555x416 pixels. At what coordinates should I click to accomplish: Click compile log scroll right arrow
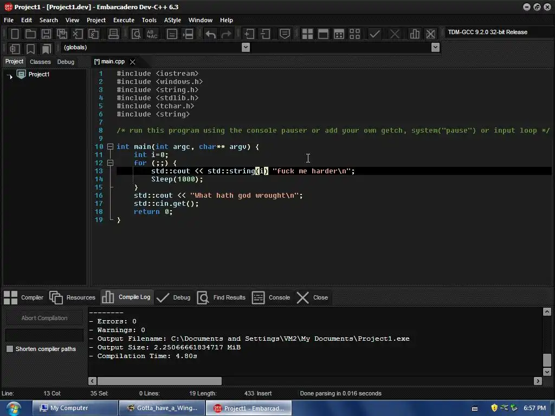538,381
